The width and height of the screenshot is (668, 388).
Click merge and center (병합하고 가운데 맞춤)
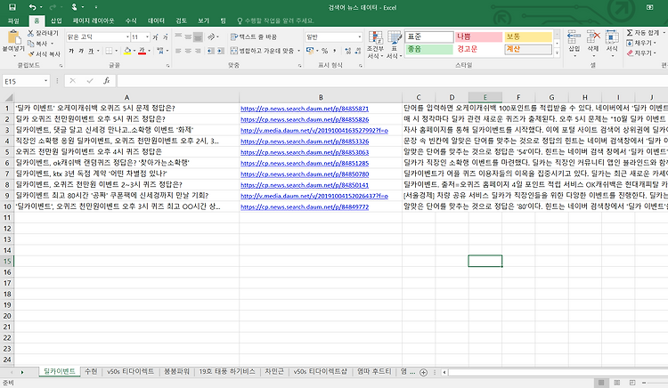point(262,51)
